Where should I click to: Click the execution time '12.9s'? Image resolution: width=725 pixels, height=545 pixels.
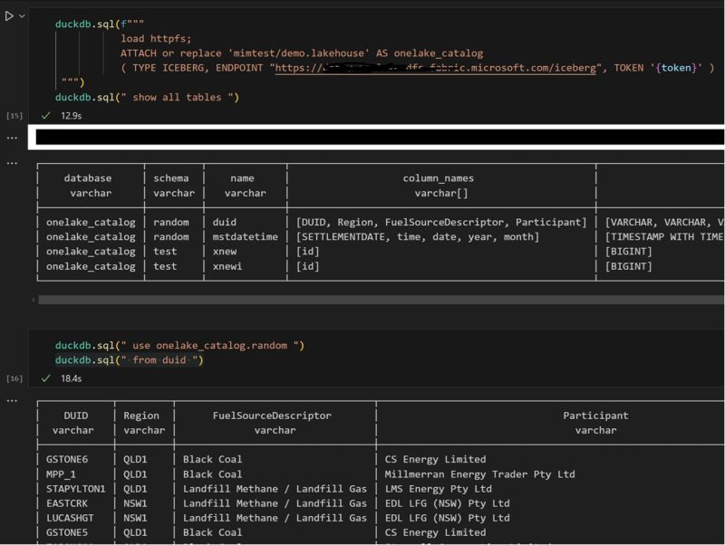72,116
